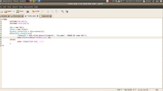Click the opening <?php tag
This screenshot has height=91, width=163.
(x=5, y=19)
